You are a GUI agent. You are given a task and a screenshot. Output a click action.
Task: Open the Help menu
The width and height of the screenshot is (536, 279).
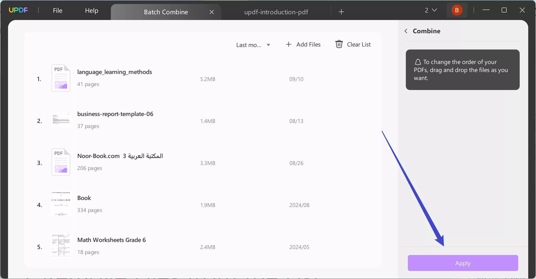pyautogui.click(x=92, y=10)
